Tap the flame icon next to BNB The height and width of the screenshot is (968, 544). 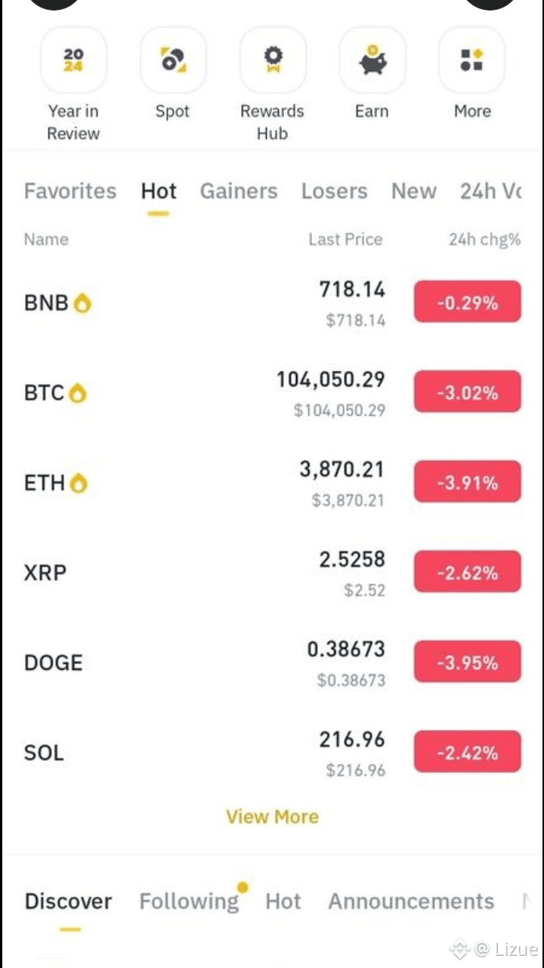[82, 303]
